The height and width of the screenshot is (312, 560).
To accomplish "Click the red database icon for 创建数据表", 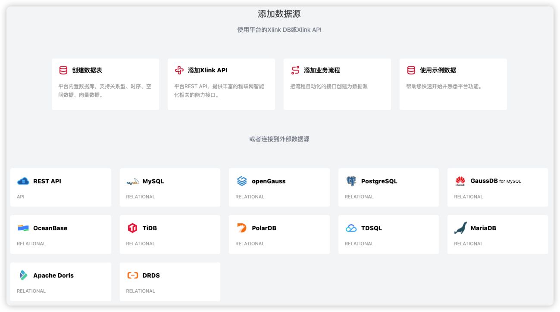I will (63, 70).
